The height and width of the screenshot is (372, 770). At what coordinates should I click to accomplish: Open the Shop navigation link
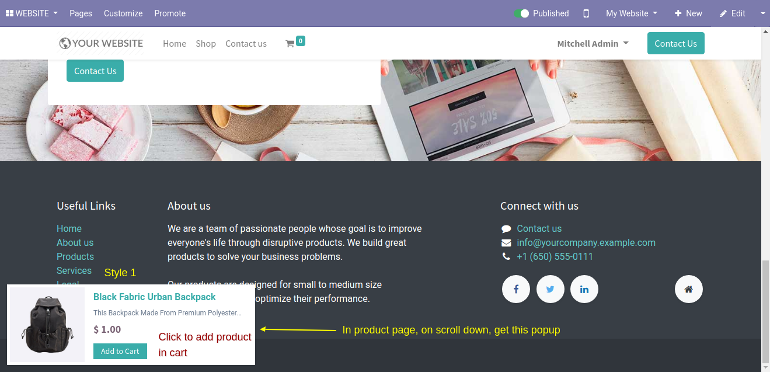click(x=206, y=44)
